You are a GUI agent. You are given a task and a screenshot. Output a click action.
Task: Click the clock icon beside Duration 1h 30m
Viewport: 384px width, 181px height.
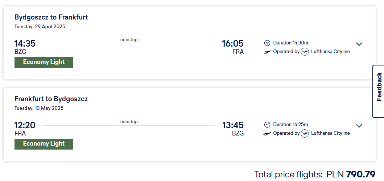tap(267, 43)
